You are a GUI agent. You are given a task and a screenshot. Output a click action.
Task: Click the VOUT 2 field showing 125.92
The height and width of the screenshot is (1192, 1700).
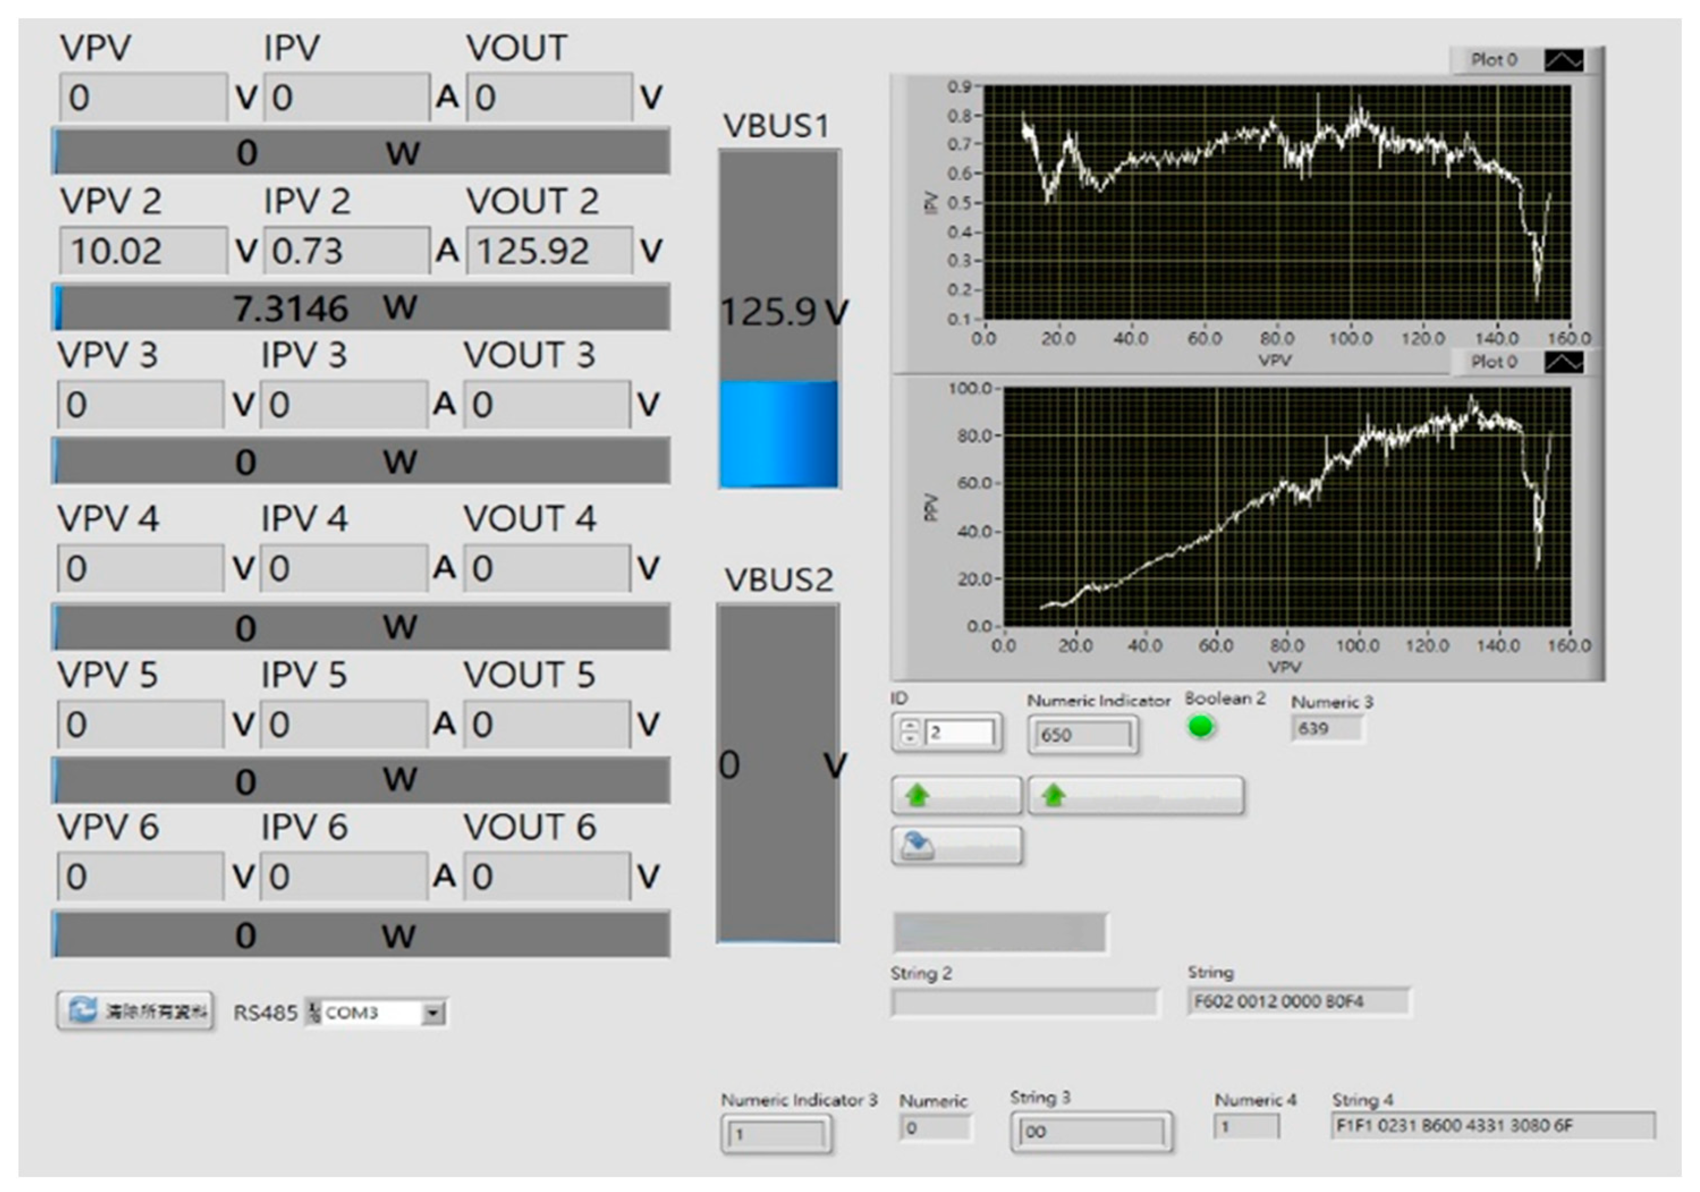tap(549, 250)
